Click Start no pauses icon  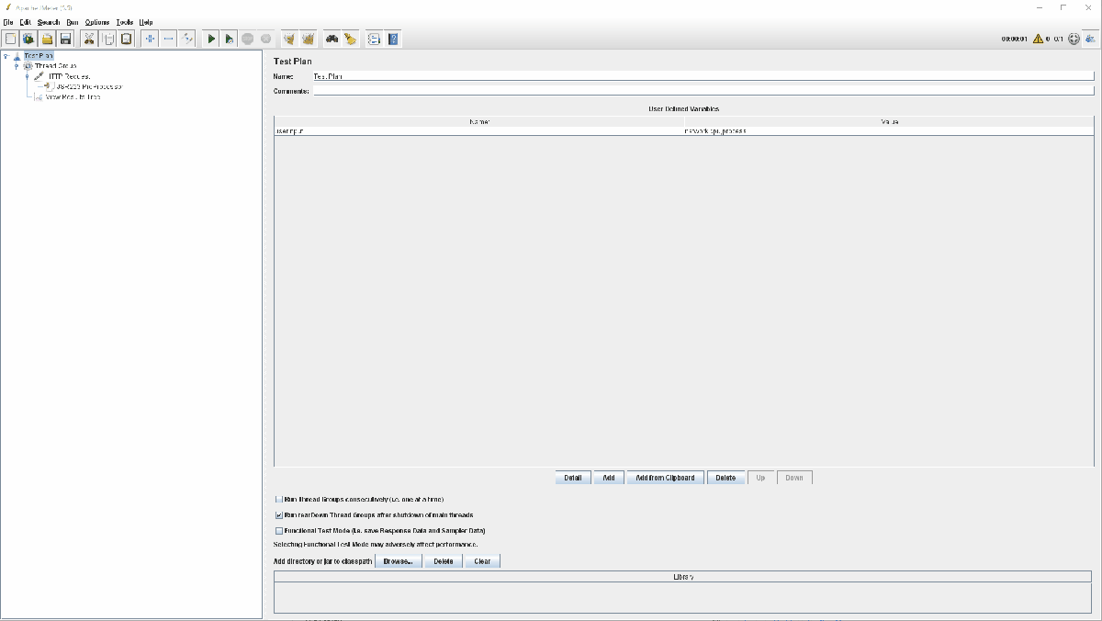230,39
